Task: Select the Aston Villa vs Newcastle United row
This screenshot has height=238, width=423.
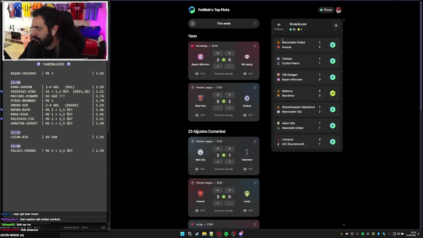Action: pos(307,126)
